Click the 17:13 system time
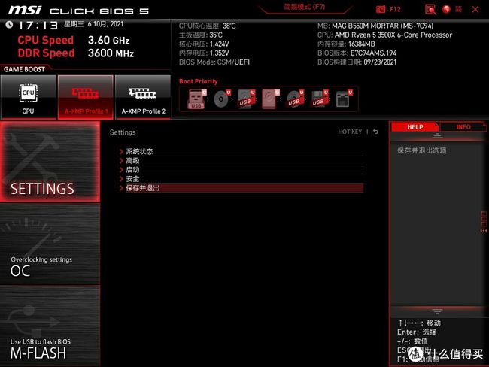The width and height of the screenshot is (489, 367). tap(38, 26)
